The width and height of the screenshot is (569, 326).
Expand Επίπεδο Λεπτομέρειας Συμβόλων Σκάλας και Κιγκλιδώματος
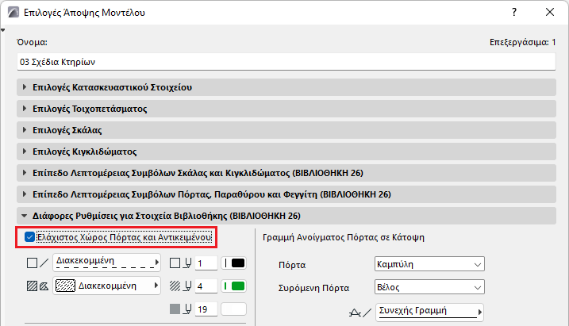point(286,173)
